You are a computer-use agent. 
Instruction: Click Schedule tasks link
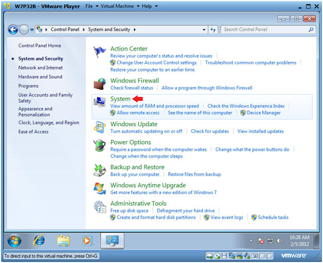click(273, 217)
